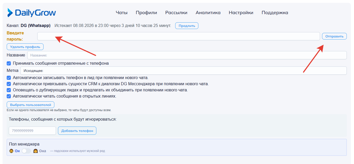
Task: Click the Введите пароль label
Action: 15,36
